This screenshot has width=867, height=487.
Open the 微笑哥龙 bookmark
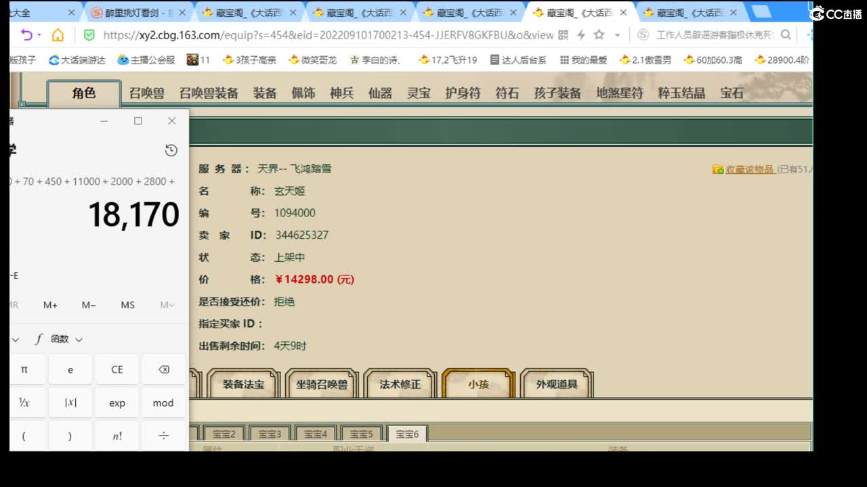point(312,60)
